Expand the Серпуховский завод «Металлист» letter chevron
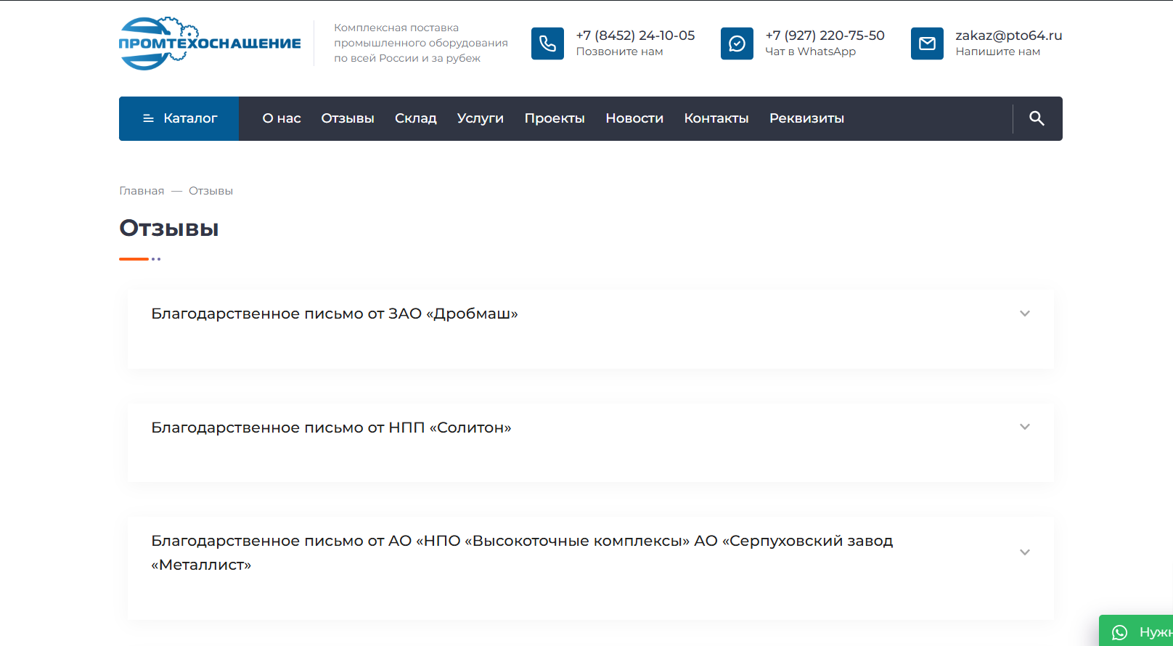This screenshot has width=1173, height=646. point(1025,552)
